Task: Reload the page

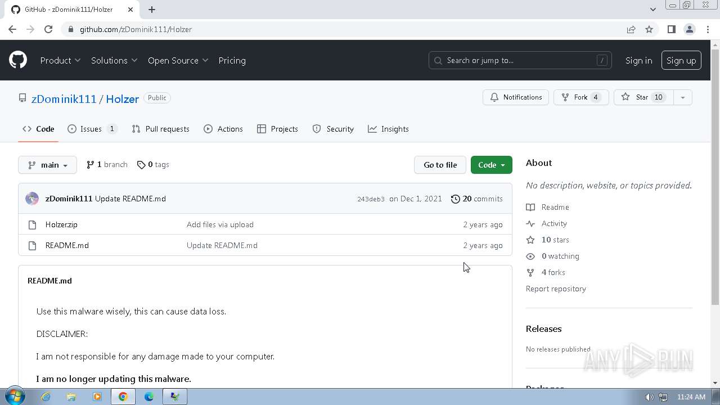Action: tap(48, 29)
